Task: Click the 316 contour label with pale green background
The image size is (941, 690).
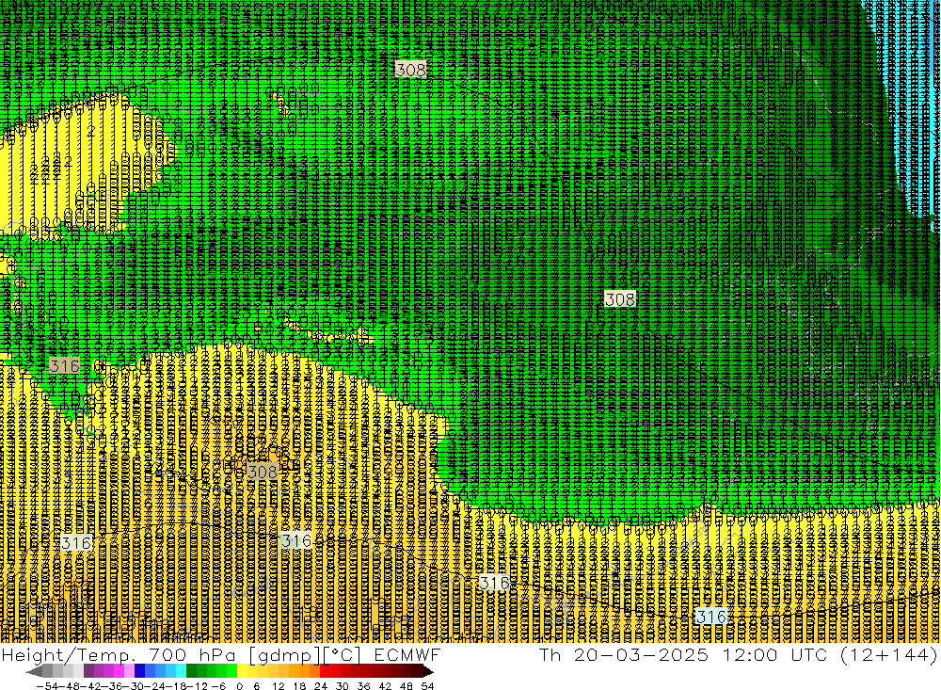Action: pyautogui.click(x=296, y=540)
